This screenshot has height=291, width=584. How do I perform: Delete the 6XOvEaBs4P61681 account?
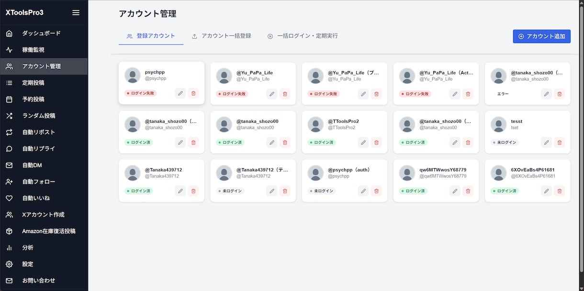pyautogui.click(x=559, y=191)
